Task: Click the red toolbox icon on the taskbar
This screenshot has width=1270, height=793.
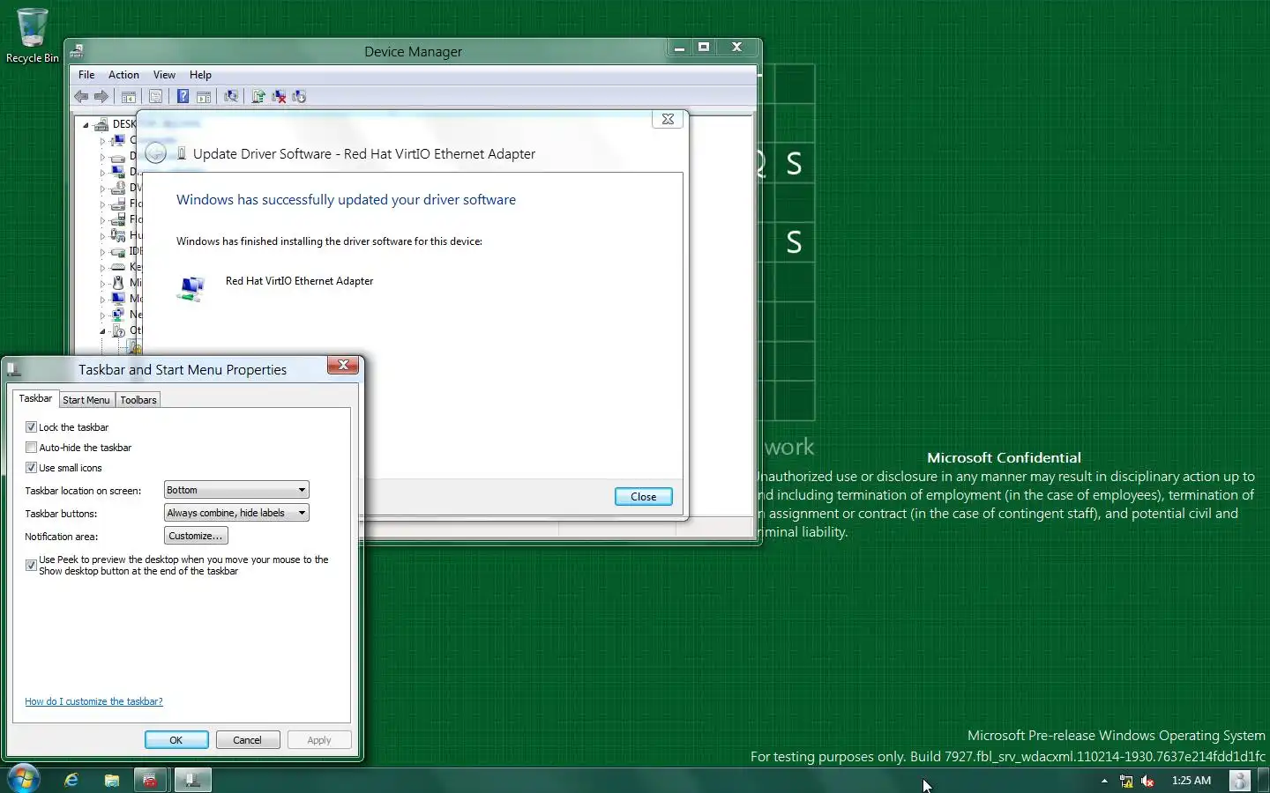Action: tap(151, 780)
